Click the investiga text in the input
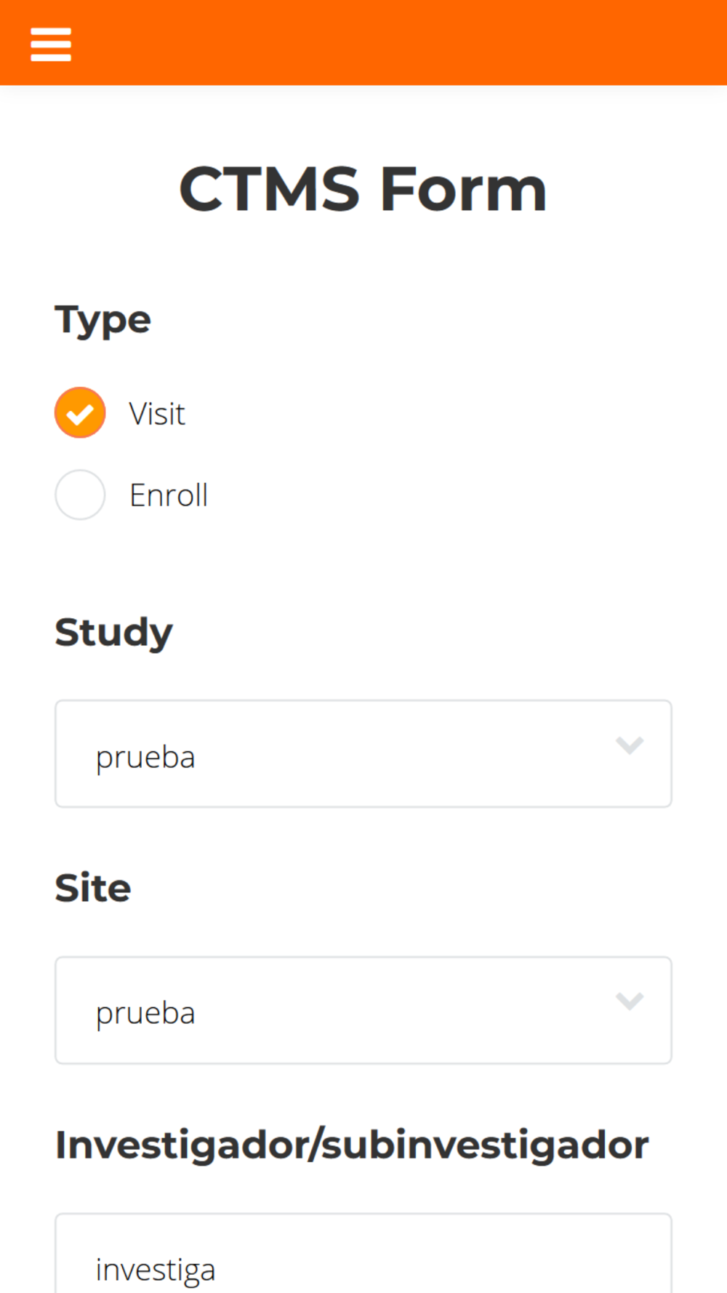The width and height of the screenshot is (727, 1293). [x=156, y=1270]
